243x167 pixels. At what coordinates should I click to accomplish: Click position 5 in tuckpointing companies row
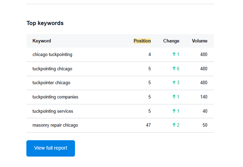pyautogui.click(x=149, y=97)
